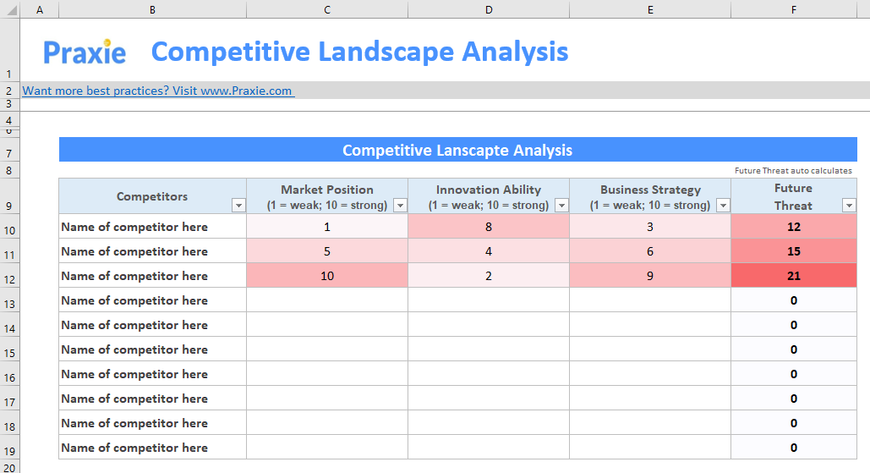Select row 7 header
Viewport: 870px width, 473px height.
(x=9, y=150)
